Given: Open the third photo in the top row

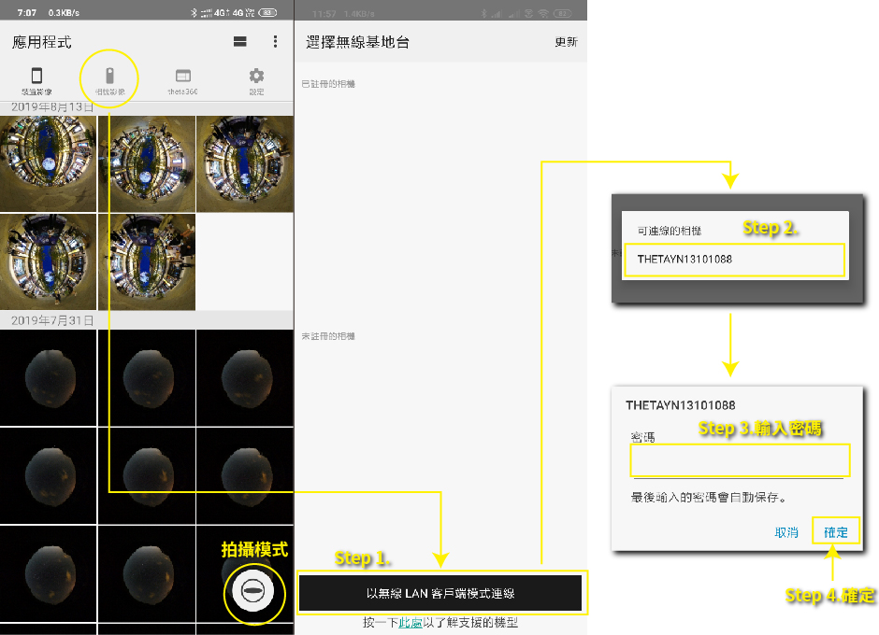Looking at the screenshot, I should click(244, 162).
